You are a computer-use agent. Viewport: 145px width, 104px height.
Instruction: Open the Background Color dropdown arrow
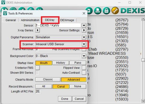[x=84, y=56]
